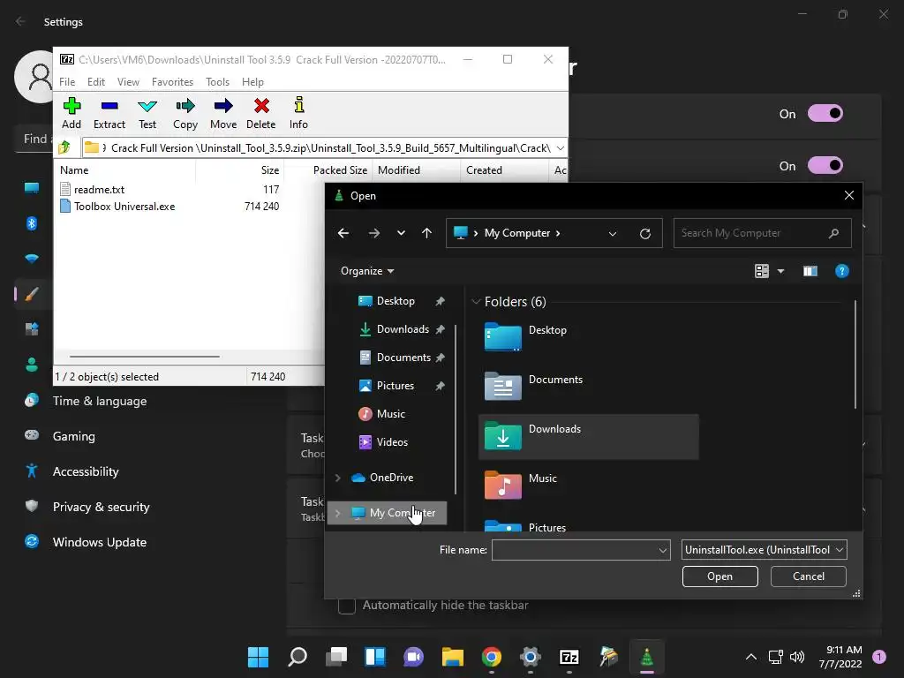Go up one folder in 7-Zip

coord(64,147)
